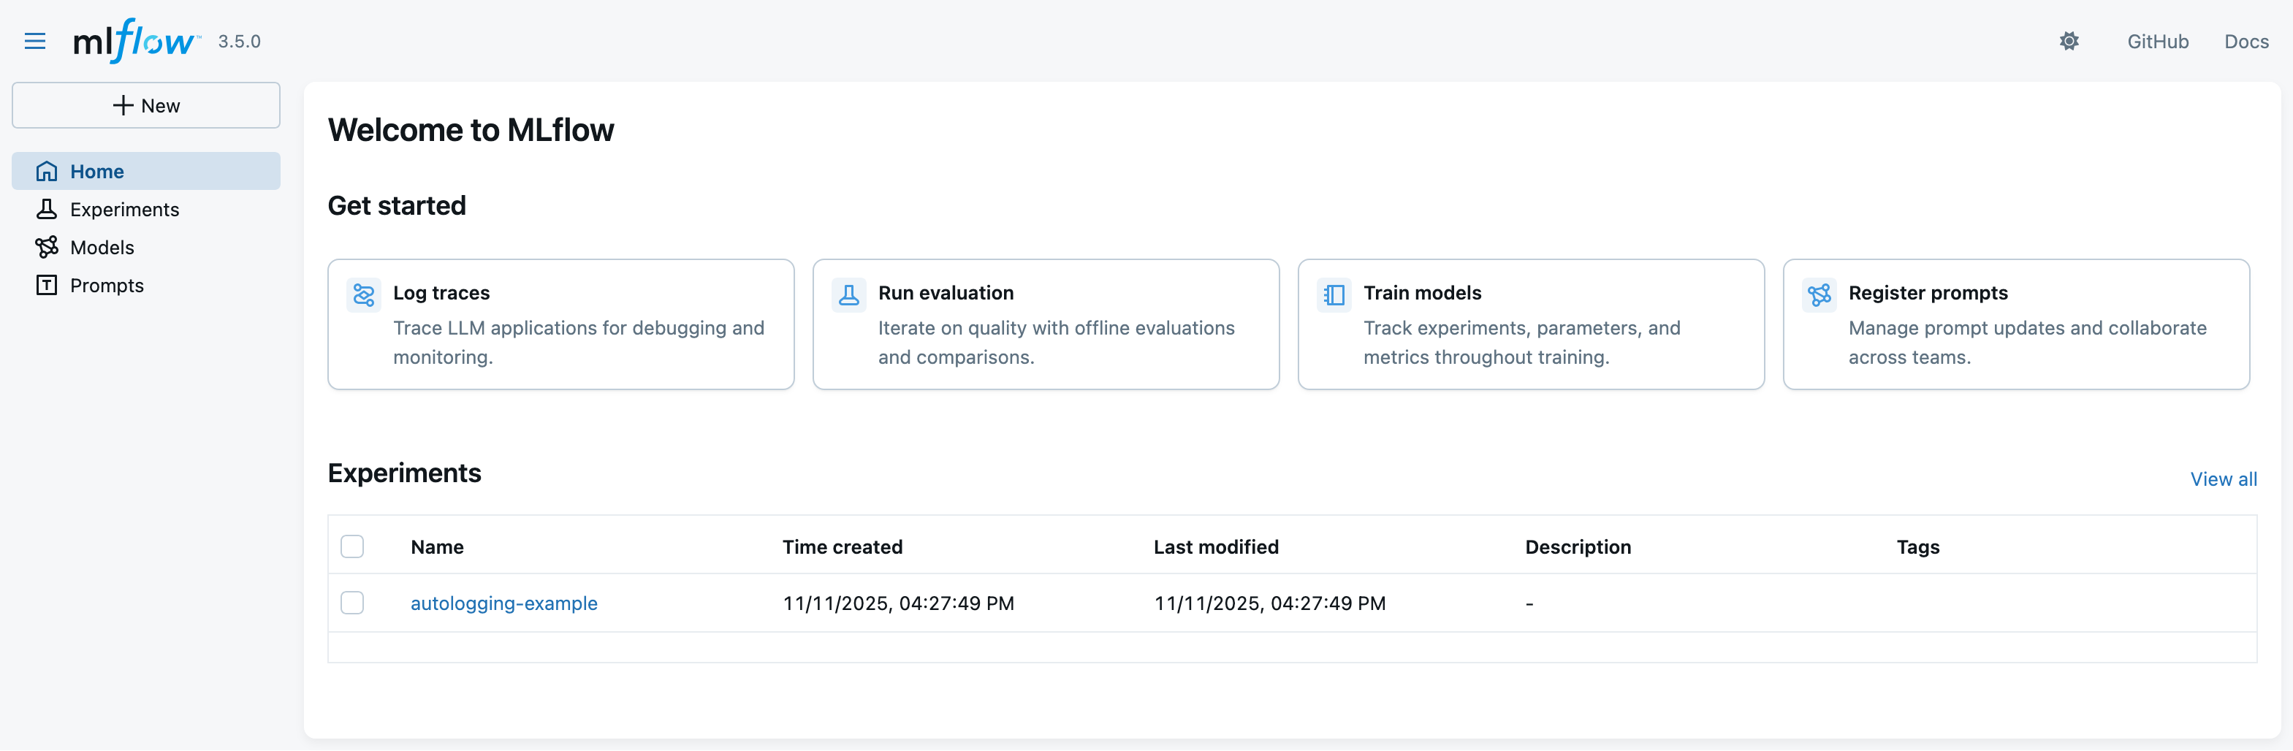Toggle the light/dark theme icon
2293x751 pixels.
[x=2069, y=41]
